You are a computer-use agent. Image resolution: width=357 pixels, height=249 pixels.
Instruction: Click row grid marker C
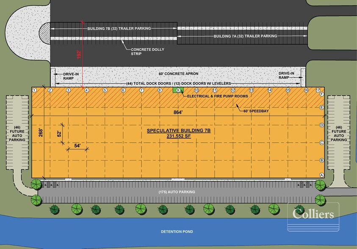coord(322,143)
